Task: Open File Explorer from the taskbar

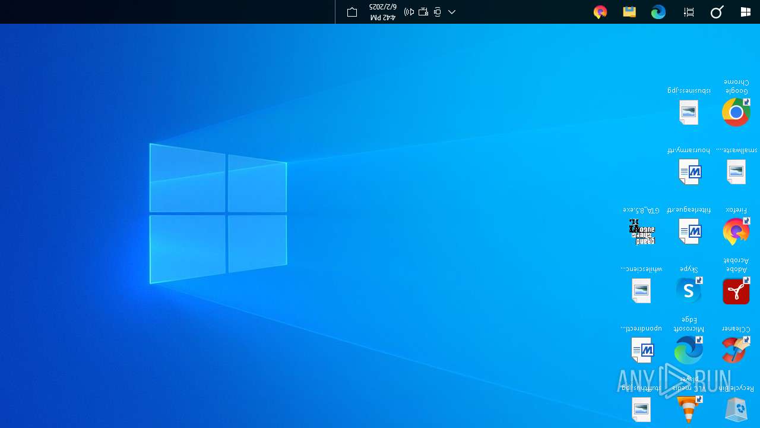Action: click(x=629, y=12)
